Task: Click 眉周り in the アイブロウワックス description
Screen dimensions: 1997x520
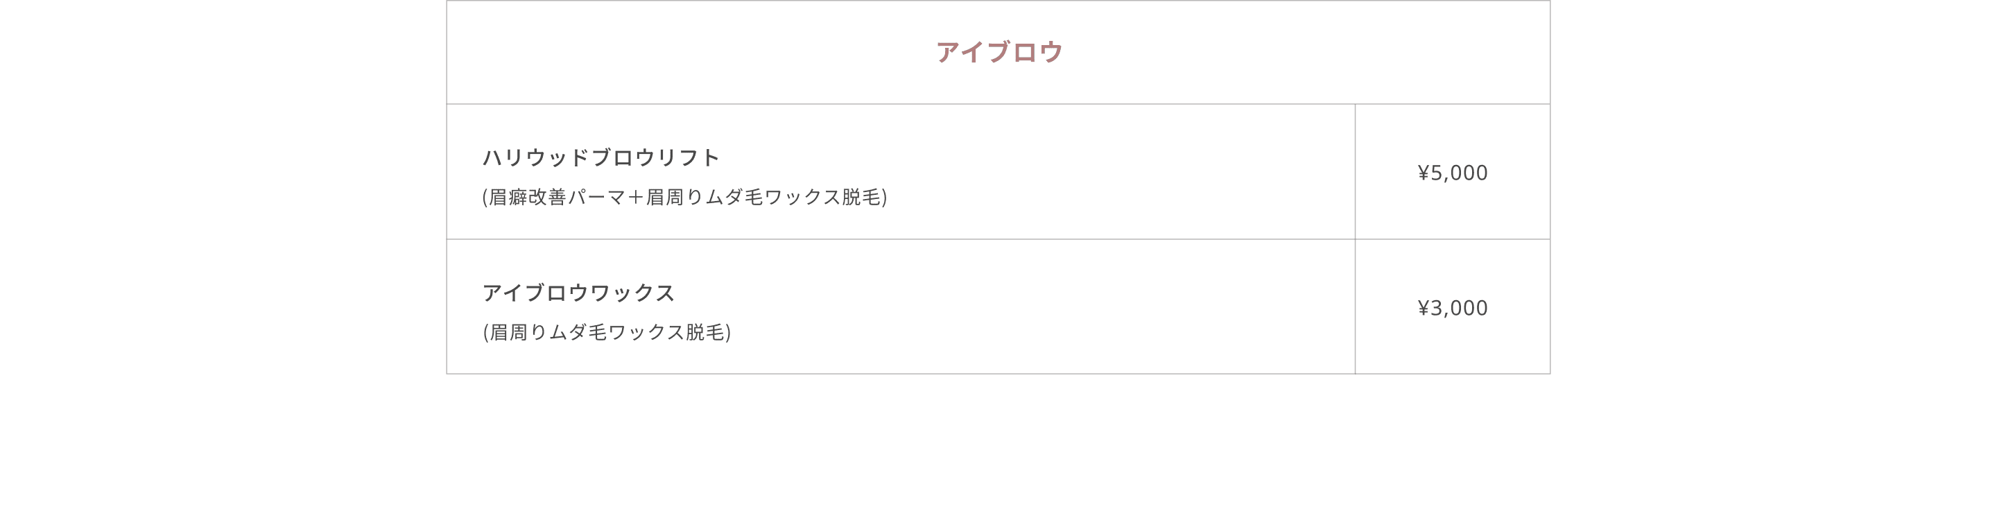Action: pos(519,333)
